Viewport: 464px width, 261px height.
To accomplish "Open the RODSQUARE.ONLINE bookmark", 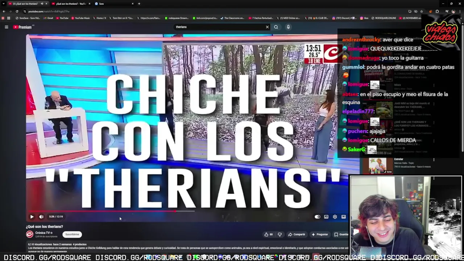I will 384,18.
